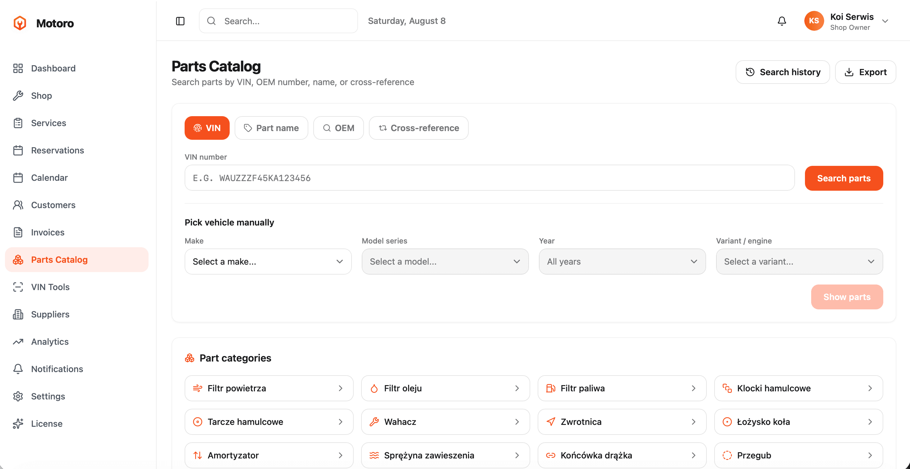Open the Notifications sidebar item
This screenshot has height=469, width=910.
(x=77, y=369)
